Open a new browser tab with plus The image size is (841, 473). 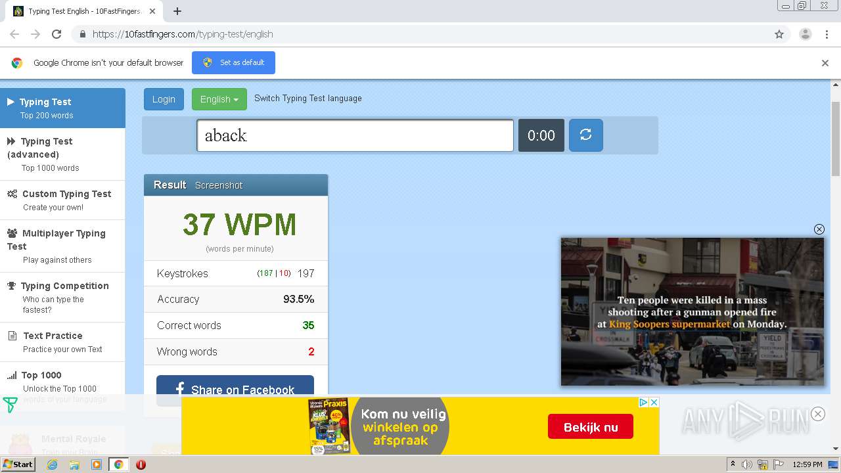click(177, 11)
